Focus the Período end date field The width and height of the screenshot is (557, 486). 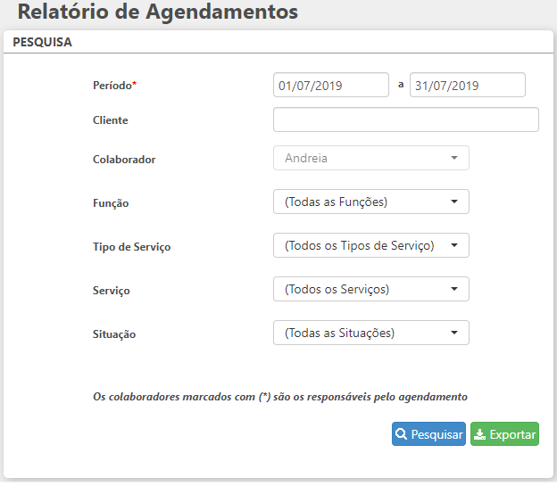click(x=467, y=85)
